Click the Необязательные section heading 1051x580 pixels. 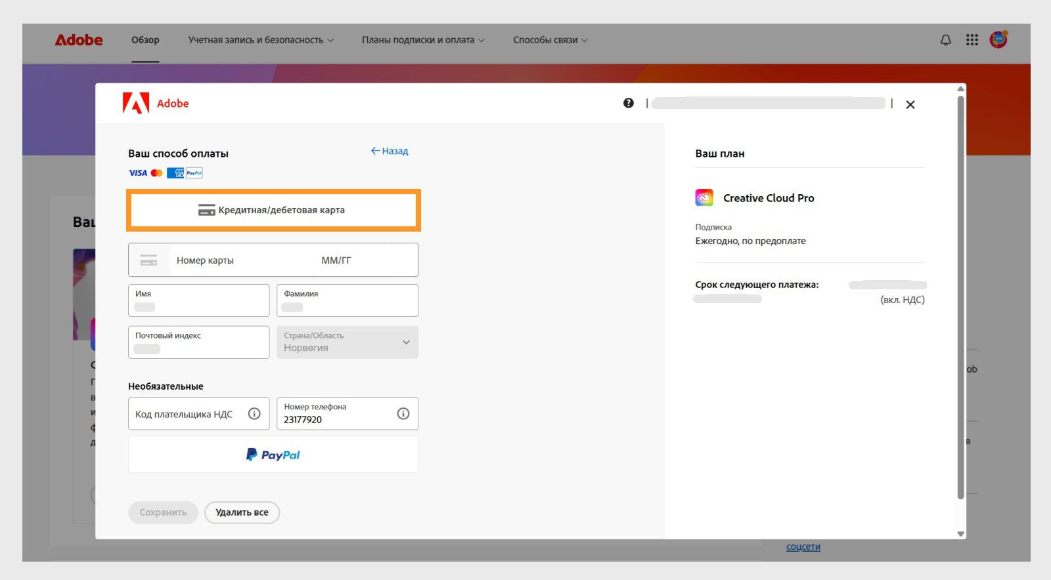pyautogui.click(x=166, y=386)
